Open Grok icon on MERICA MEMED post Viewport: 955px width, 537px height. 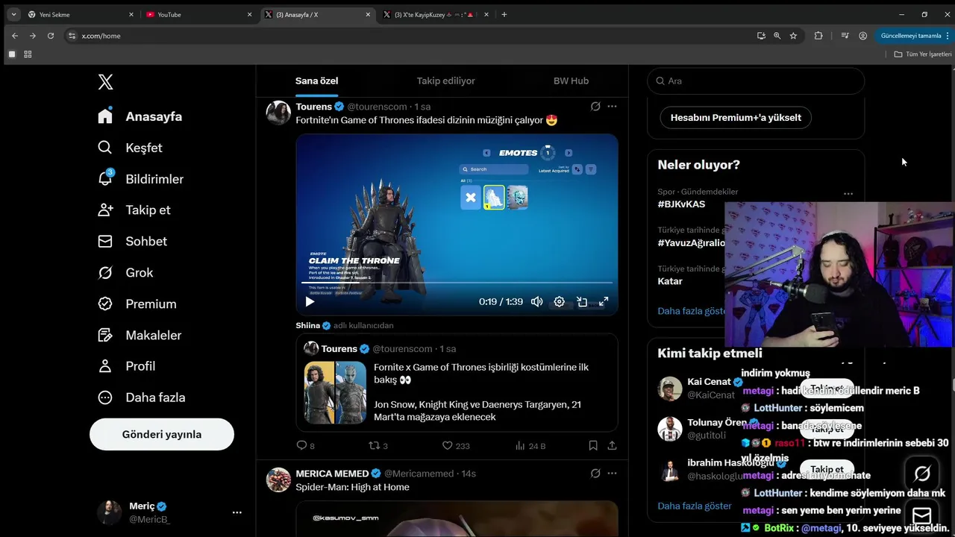(x=595, y=473)
